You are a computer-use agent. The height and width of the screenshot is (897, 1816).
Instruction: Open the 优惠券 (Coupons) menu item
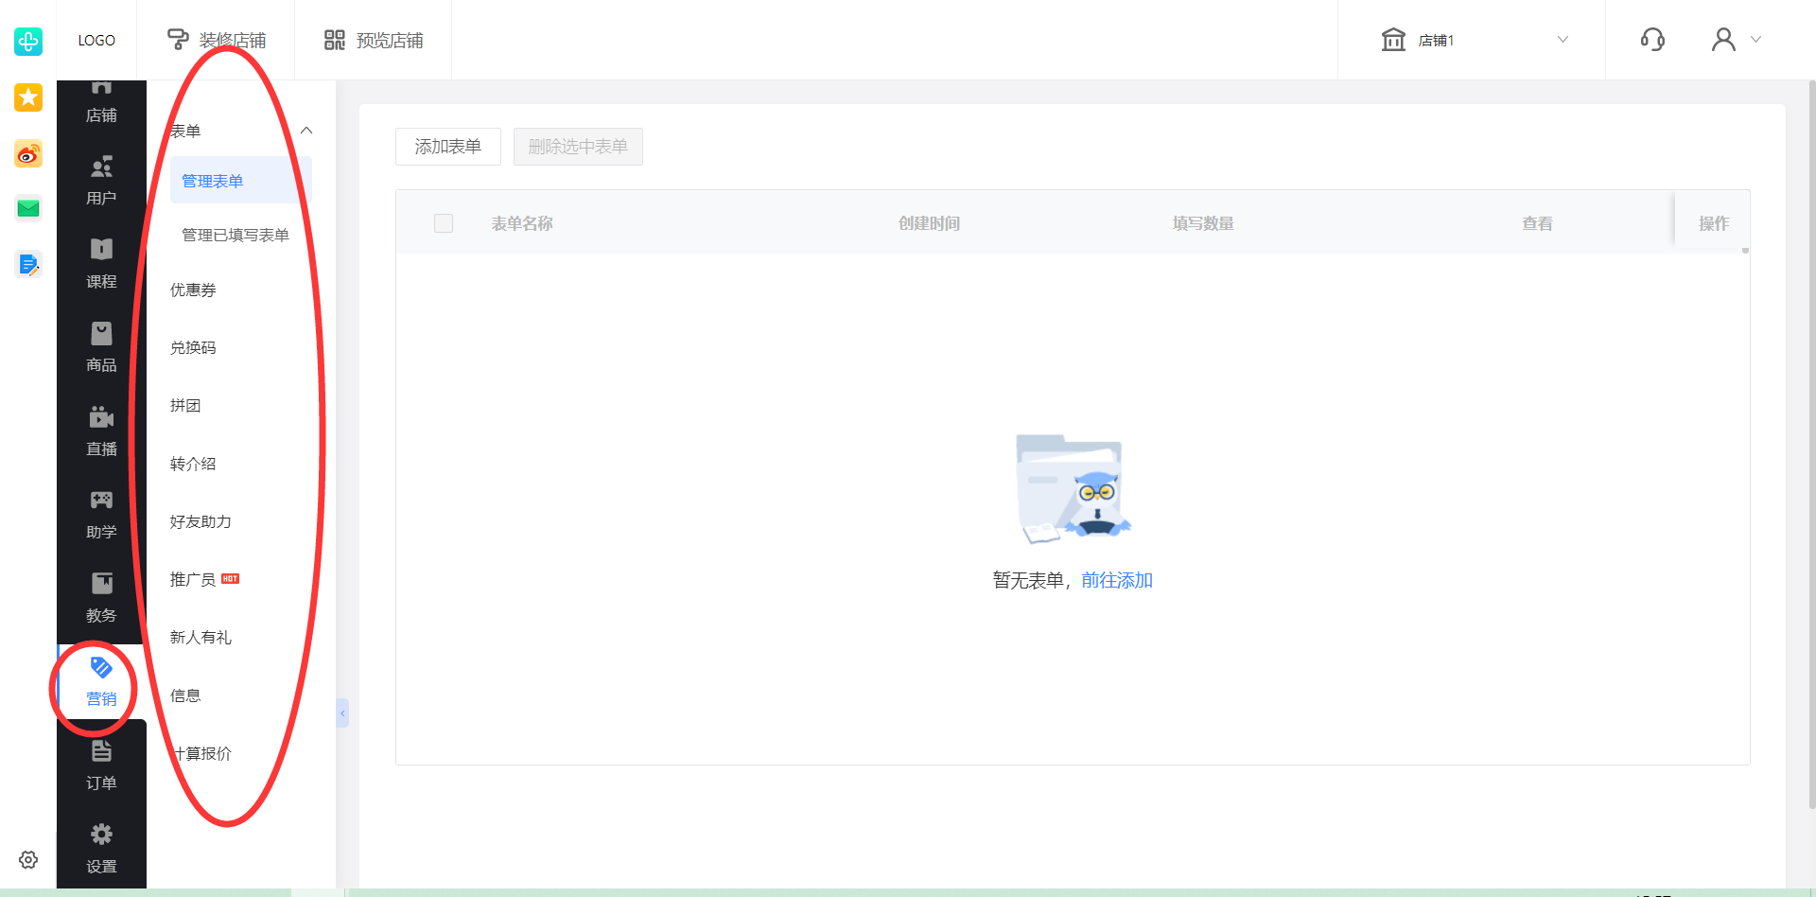point(193,290)
